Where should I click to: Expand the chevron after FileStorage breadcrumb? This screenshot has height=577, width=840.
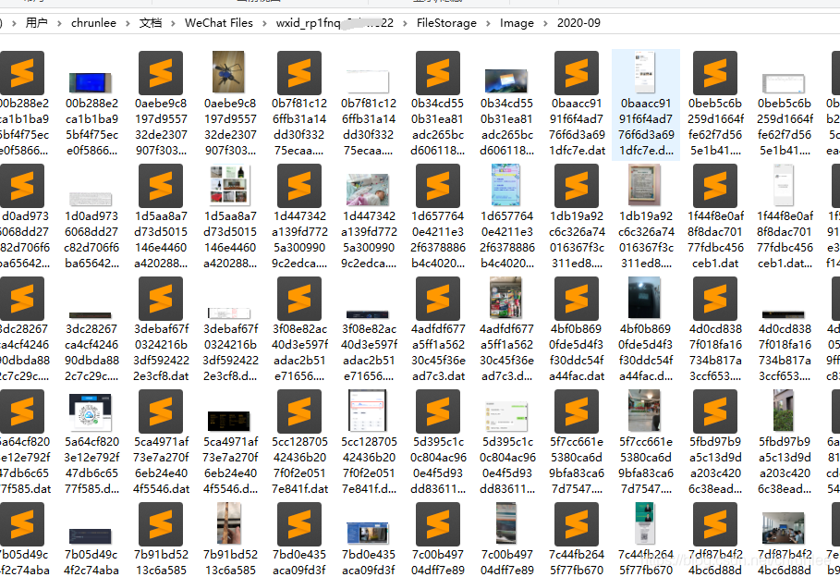tap(488, 23)
